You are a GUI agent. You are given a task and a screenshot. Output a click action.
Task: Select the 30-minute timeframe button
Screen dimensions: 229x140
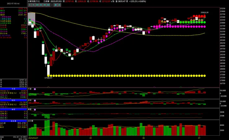tap(44, 5)
